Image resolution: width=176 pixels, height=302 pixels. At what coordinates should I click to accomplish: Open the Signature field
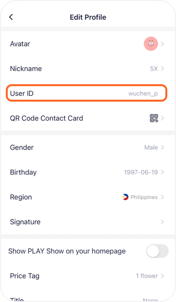pos(88,222)
